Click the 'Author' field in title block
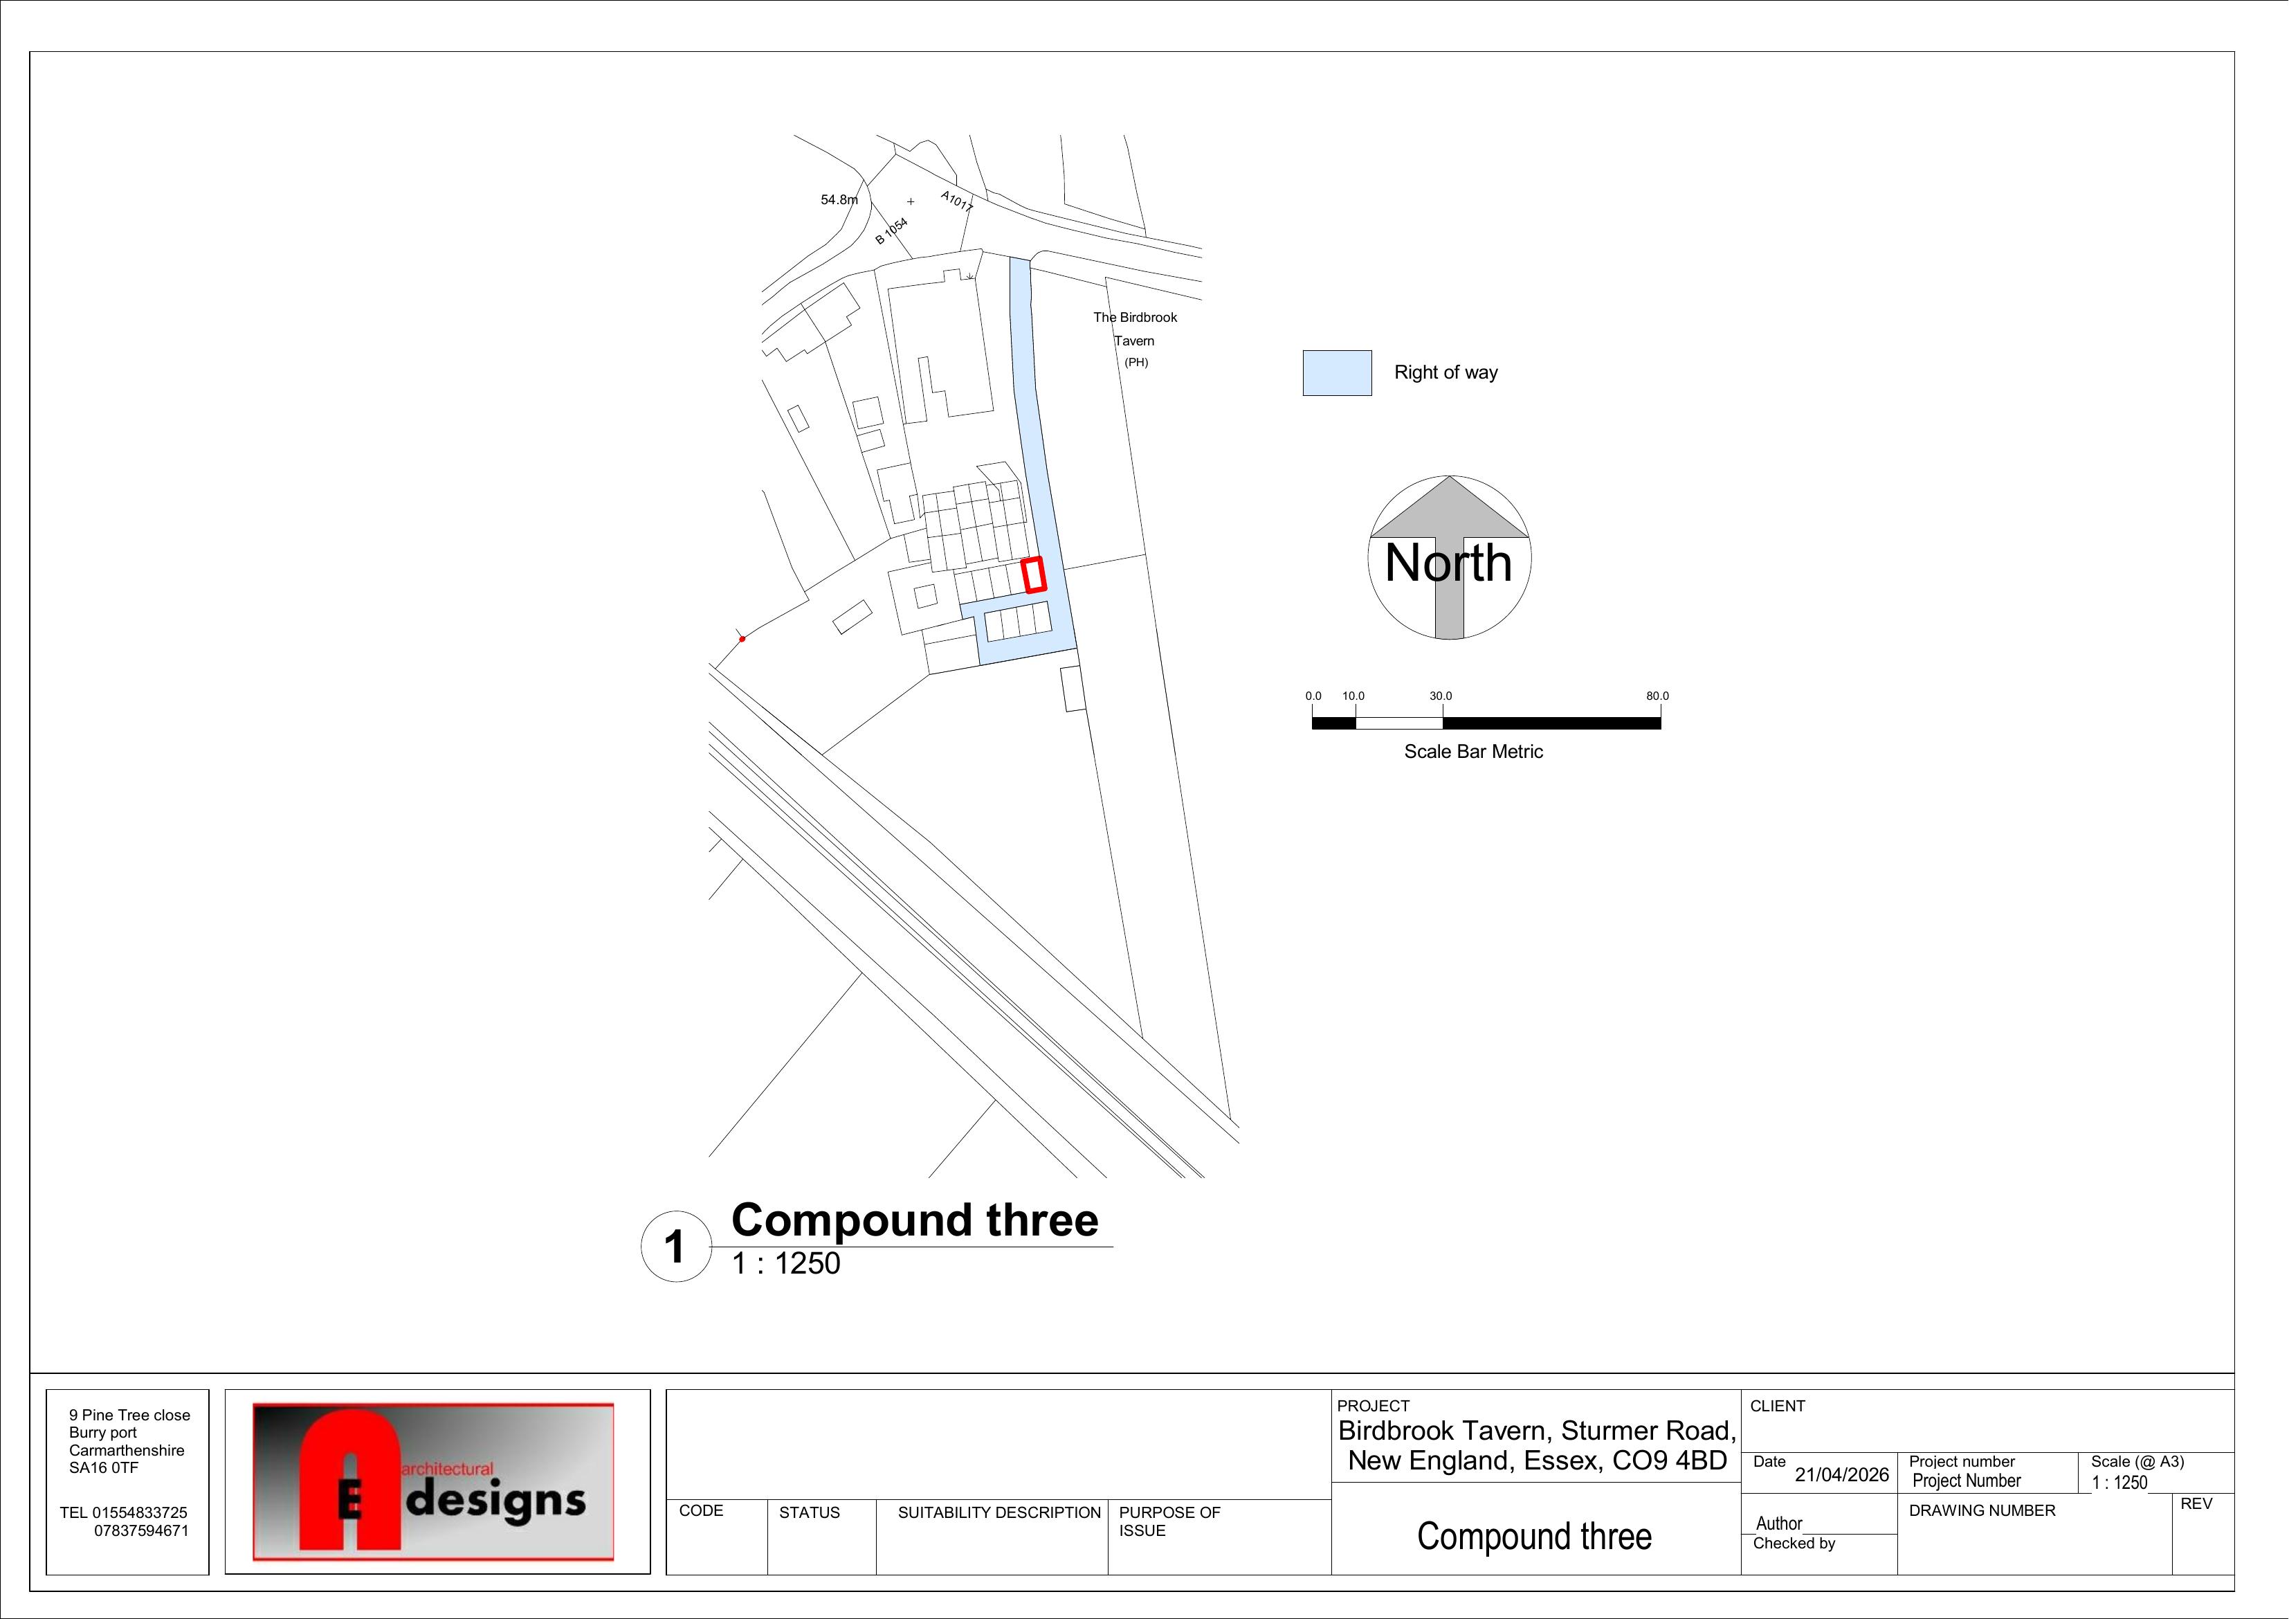 1778,1524
